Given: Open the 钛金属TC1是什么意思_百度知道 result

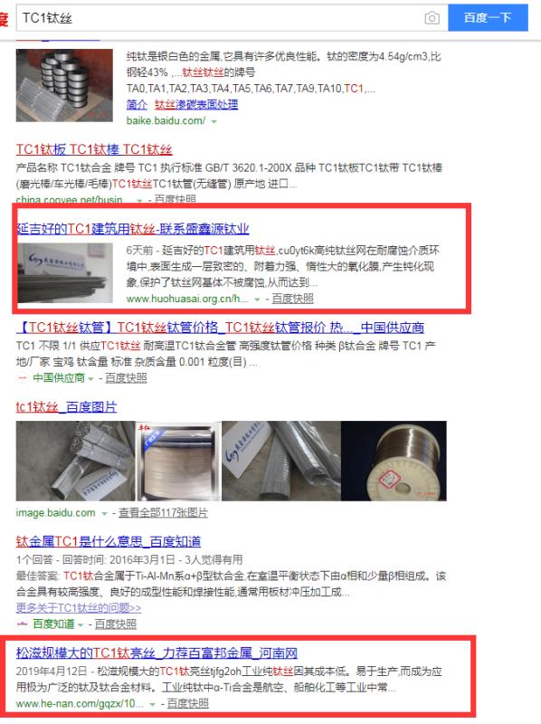Looking at the screenshot, I should click(x=109, y=541).
